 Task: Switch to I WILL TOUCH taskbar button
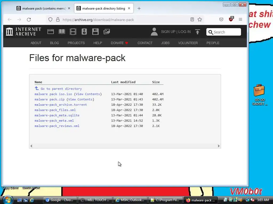95,200
